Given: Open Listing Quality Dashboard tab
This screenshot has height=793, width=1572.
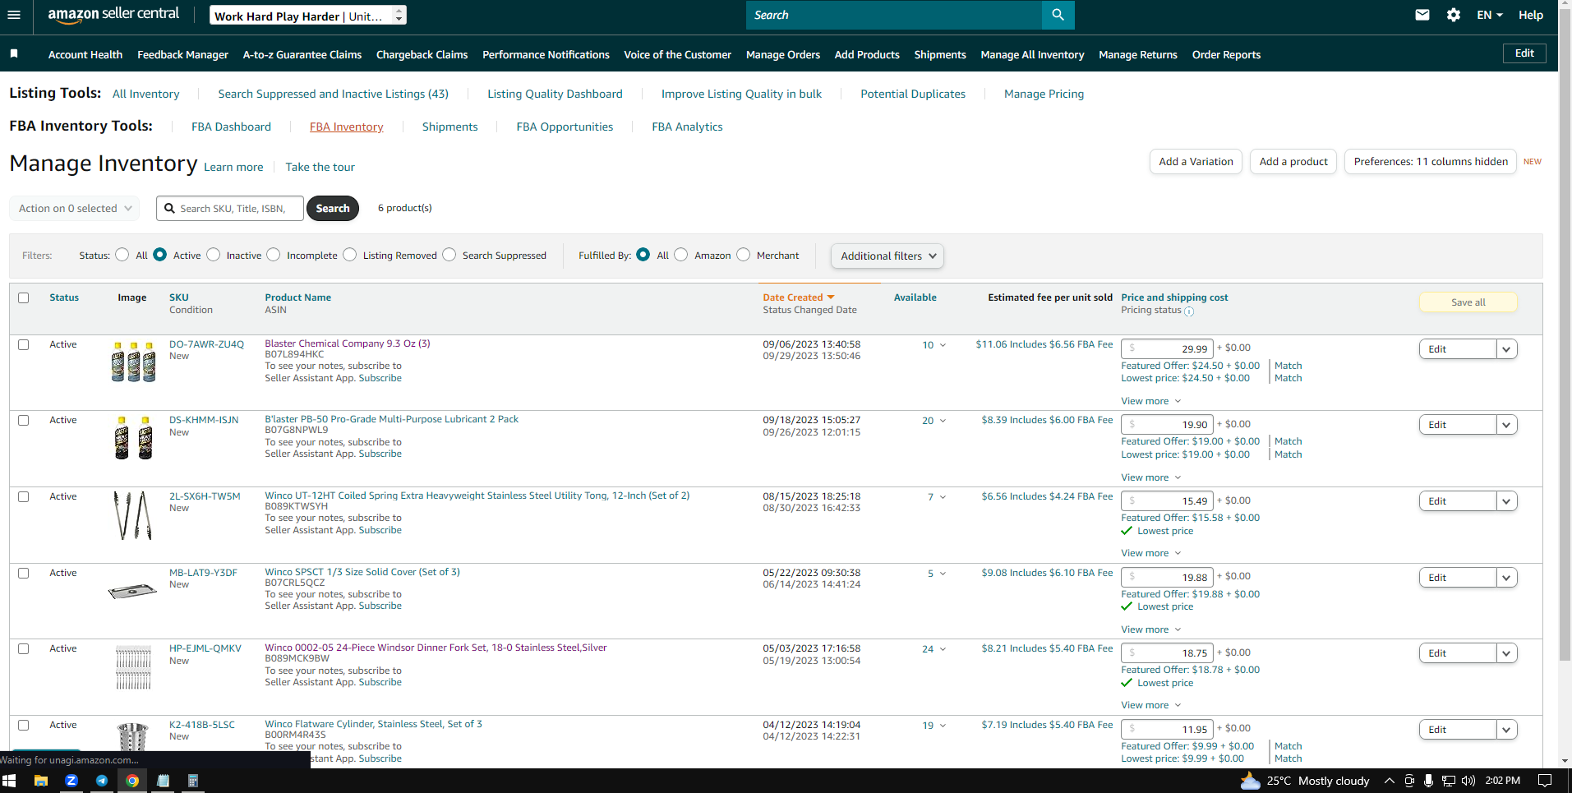Looking at the screenshot, I should pyautogui.click(x=555, y=94).
